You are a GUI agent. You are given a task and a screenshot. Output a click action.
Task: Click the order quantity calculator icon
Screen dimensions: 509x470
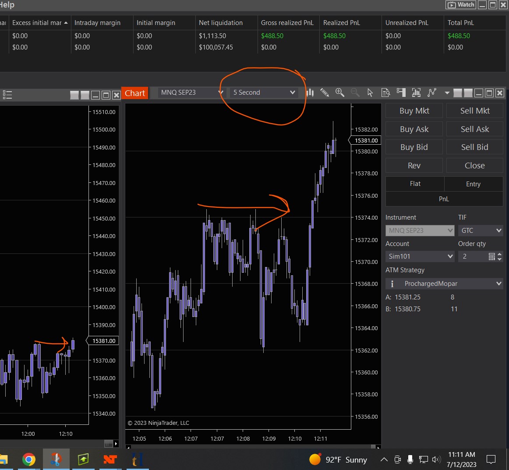[492, 256]
